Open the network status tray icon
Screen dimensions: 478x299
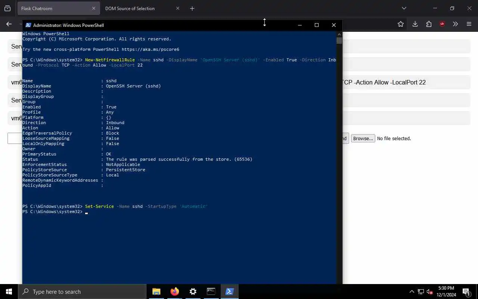coord(420,292)
